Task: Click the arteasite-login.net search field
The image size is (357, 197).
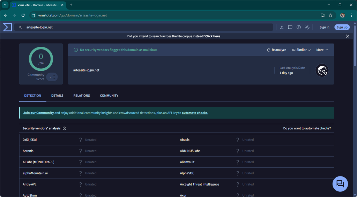Action: point(147,27)
